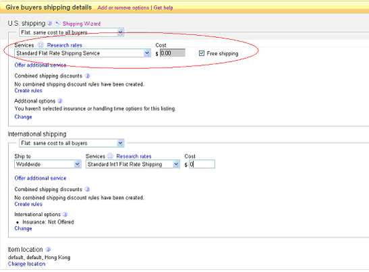Viewport: 369px width, 272px height.
Task: Click Change location link
Action: click(26, 264)
